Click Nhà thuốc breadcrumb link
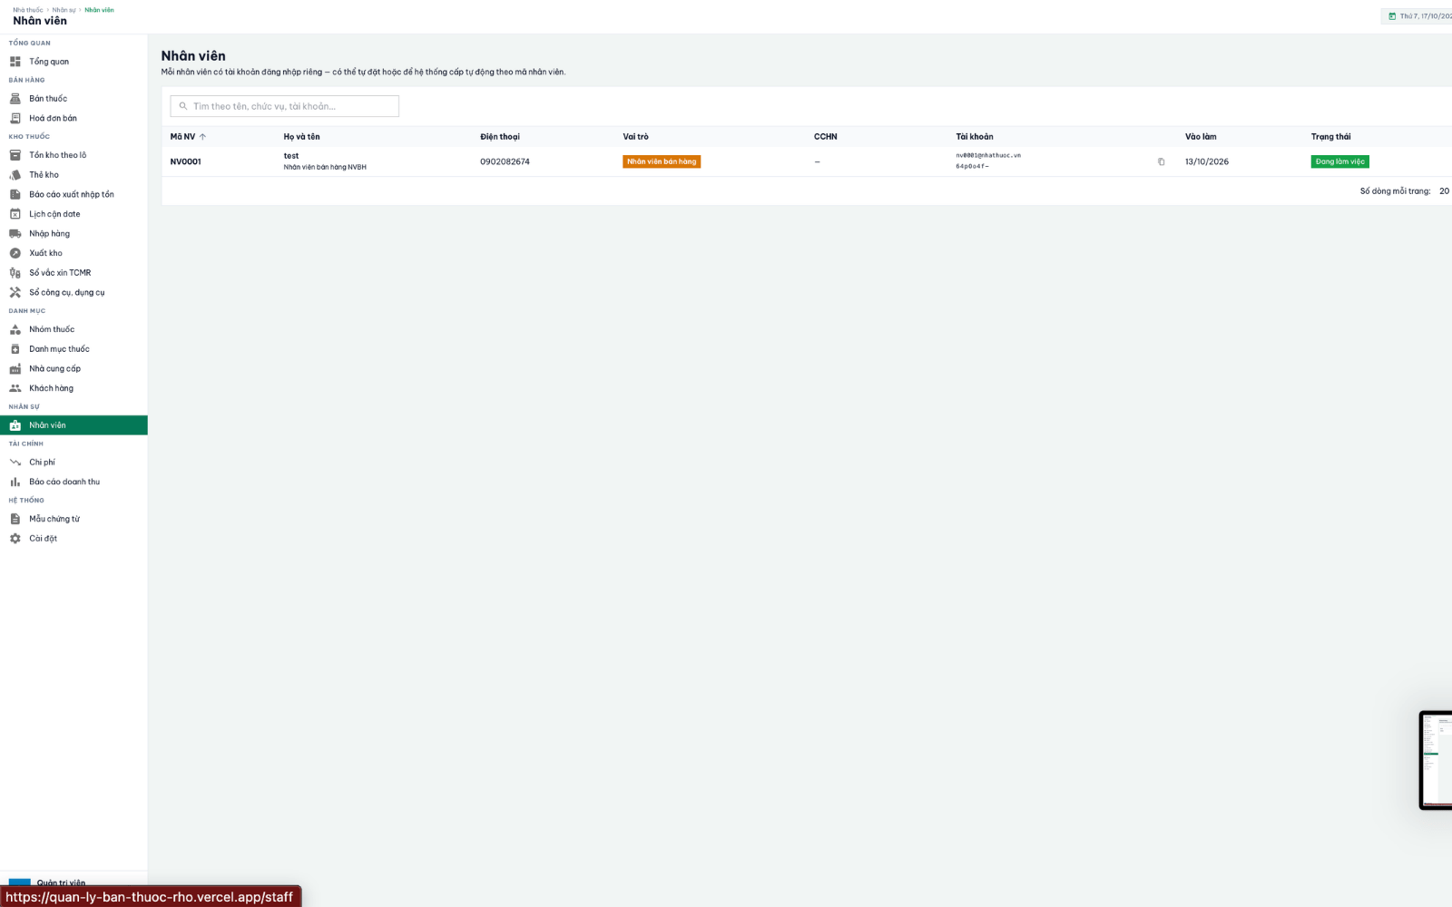This screenshot has width=1452, height=907. tap(28, 10)
